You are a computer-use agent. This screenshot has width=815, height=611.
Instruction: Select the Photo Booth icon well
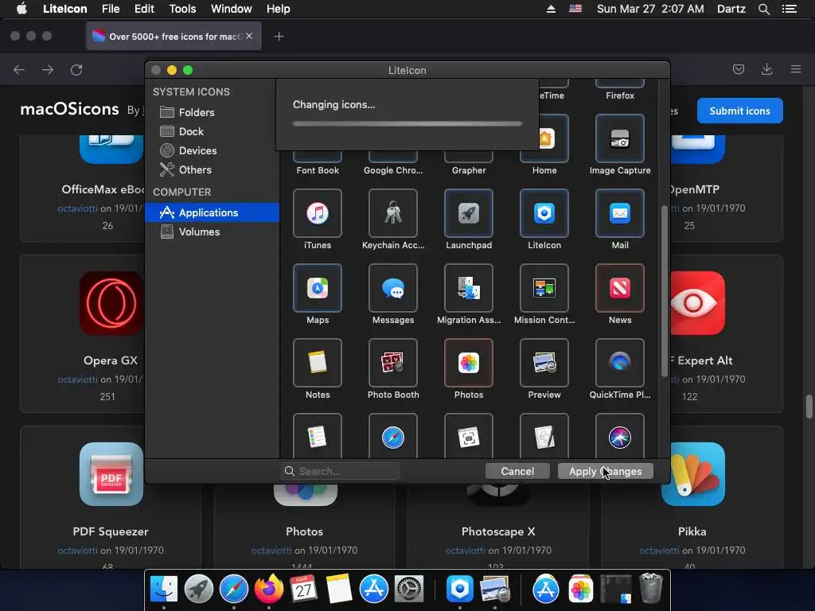pyautogui.click(x=393, y=363)
